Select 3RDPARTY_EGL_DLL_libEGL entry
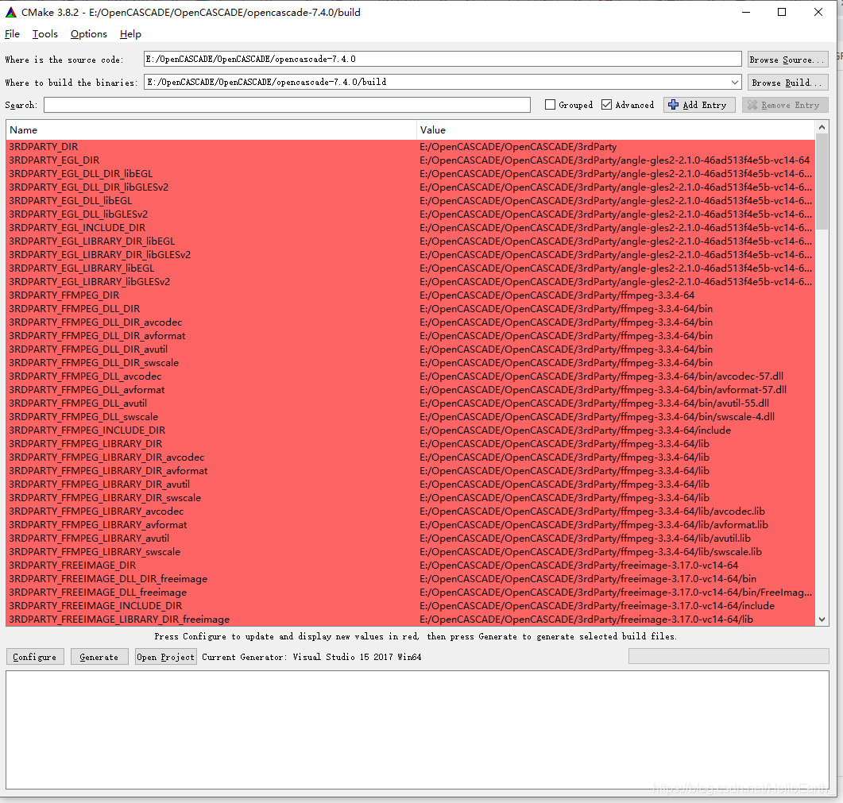Screen dimensions: 843x803 (x=71, y=200)
